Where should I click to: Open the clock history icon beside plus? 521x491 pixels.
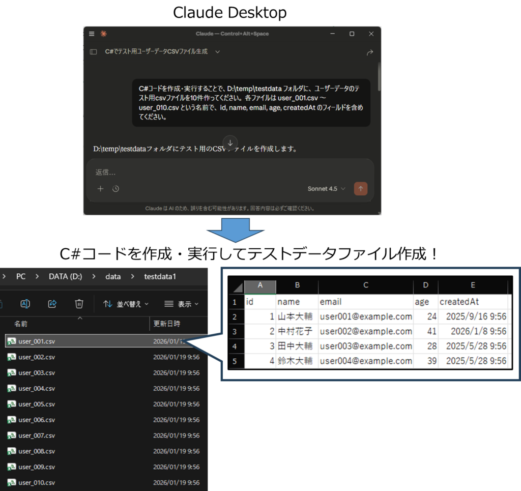(115, 189)
